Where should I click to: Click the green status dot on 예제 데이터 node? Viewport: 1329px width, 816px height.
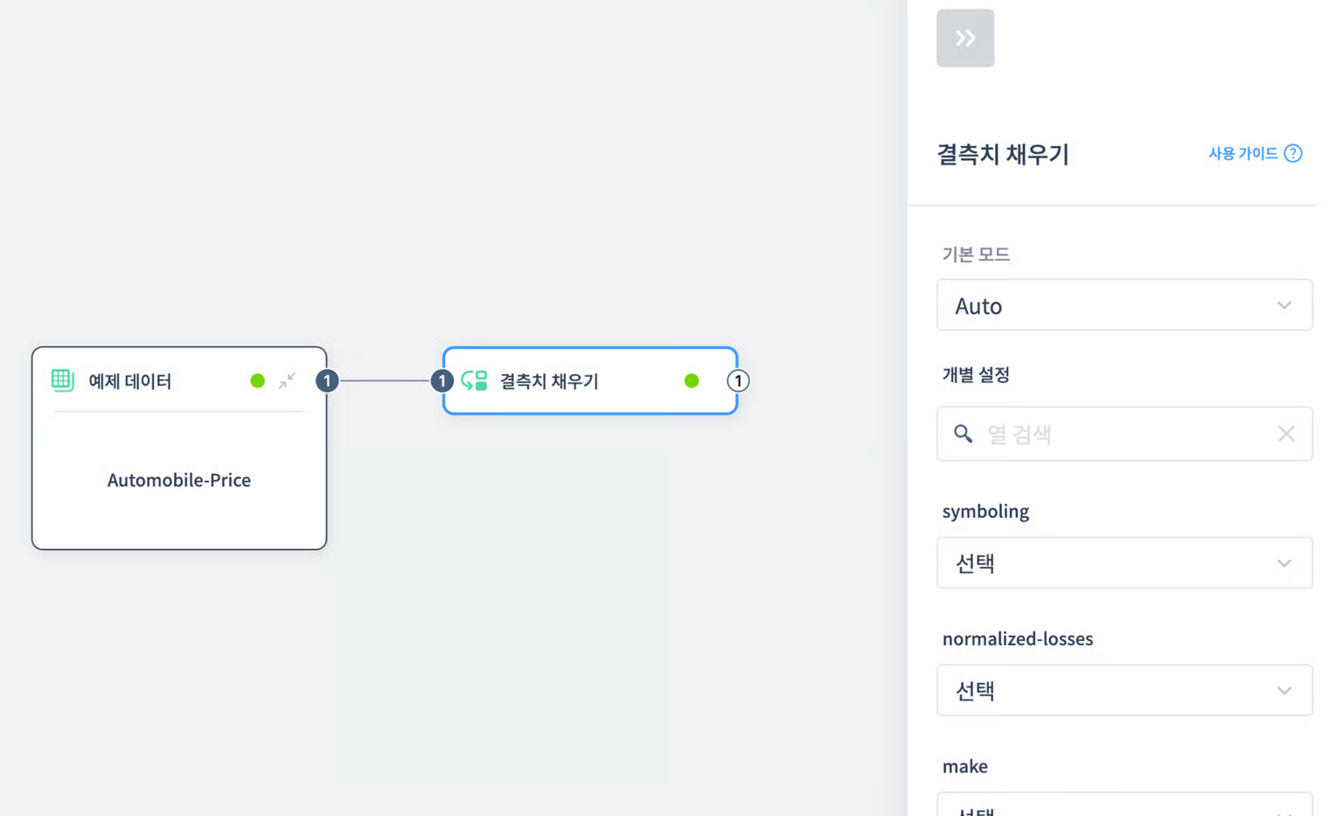point(257,380)
